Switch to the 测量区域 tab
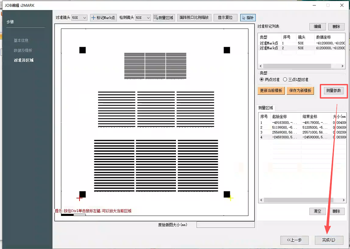Image resolution: width=350 pixels, height=249 pixels. [266, 108]
